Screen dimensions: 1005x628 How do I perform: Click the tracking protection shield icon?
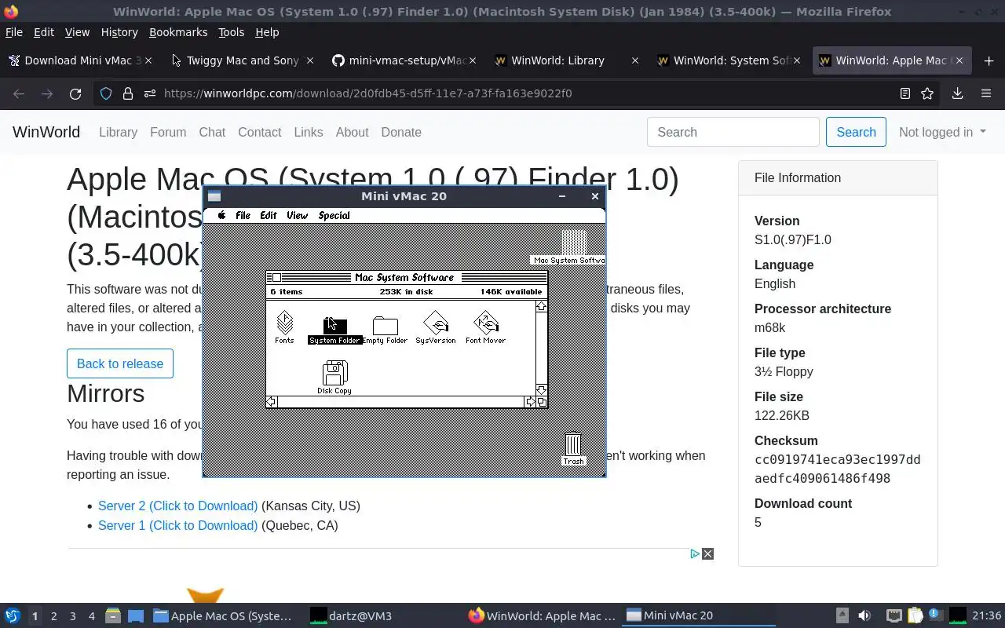[106, 93]
